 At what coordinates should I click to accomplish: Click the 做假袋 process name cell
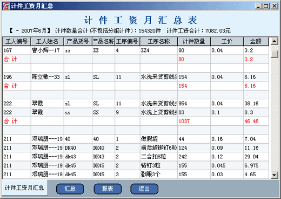159,139
